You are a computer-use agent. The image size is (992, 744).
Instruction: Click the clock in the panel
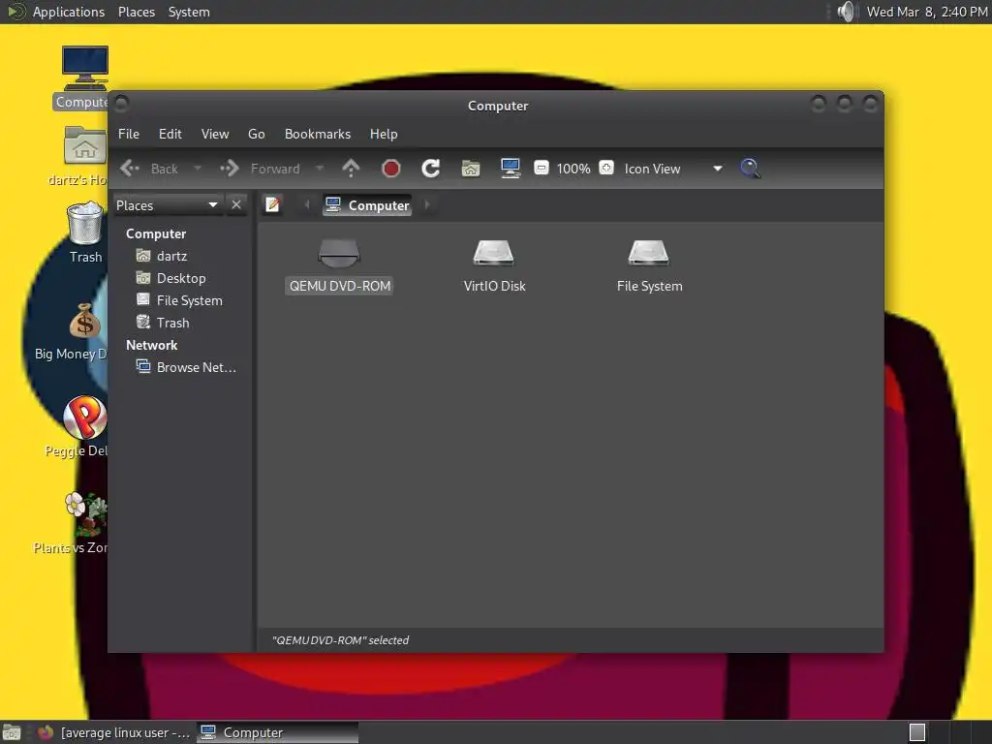tap(927, 12)
